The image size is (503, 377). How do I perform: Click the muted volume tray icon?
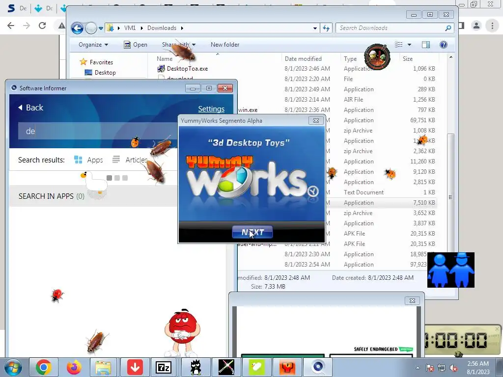453,368
